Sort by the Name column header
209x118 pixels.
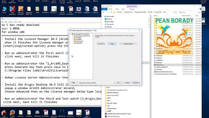(x=155, y=16)
